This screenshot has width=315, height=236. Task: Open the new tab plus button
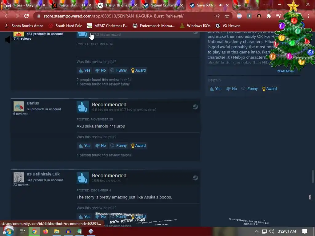point(239,5)
